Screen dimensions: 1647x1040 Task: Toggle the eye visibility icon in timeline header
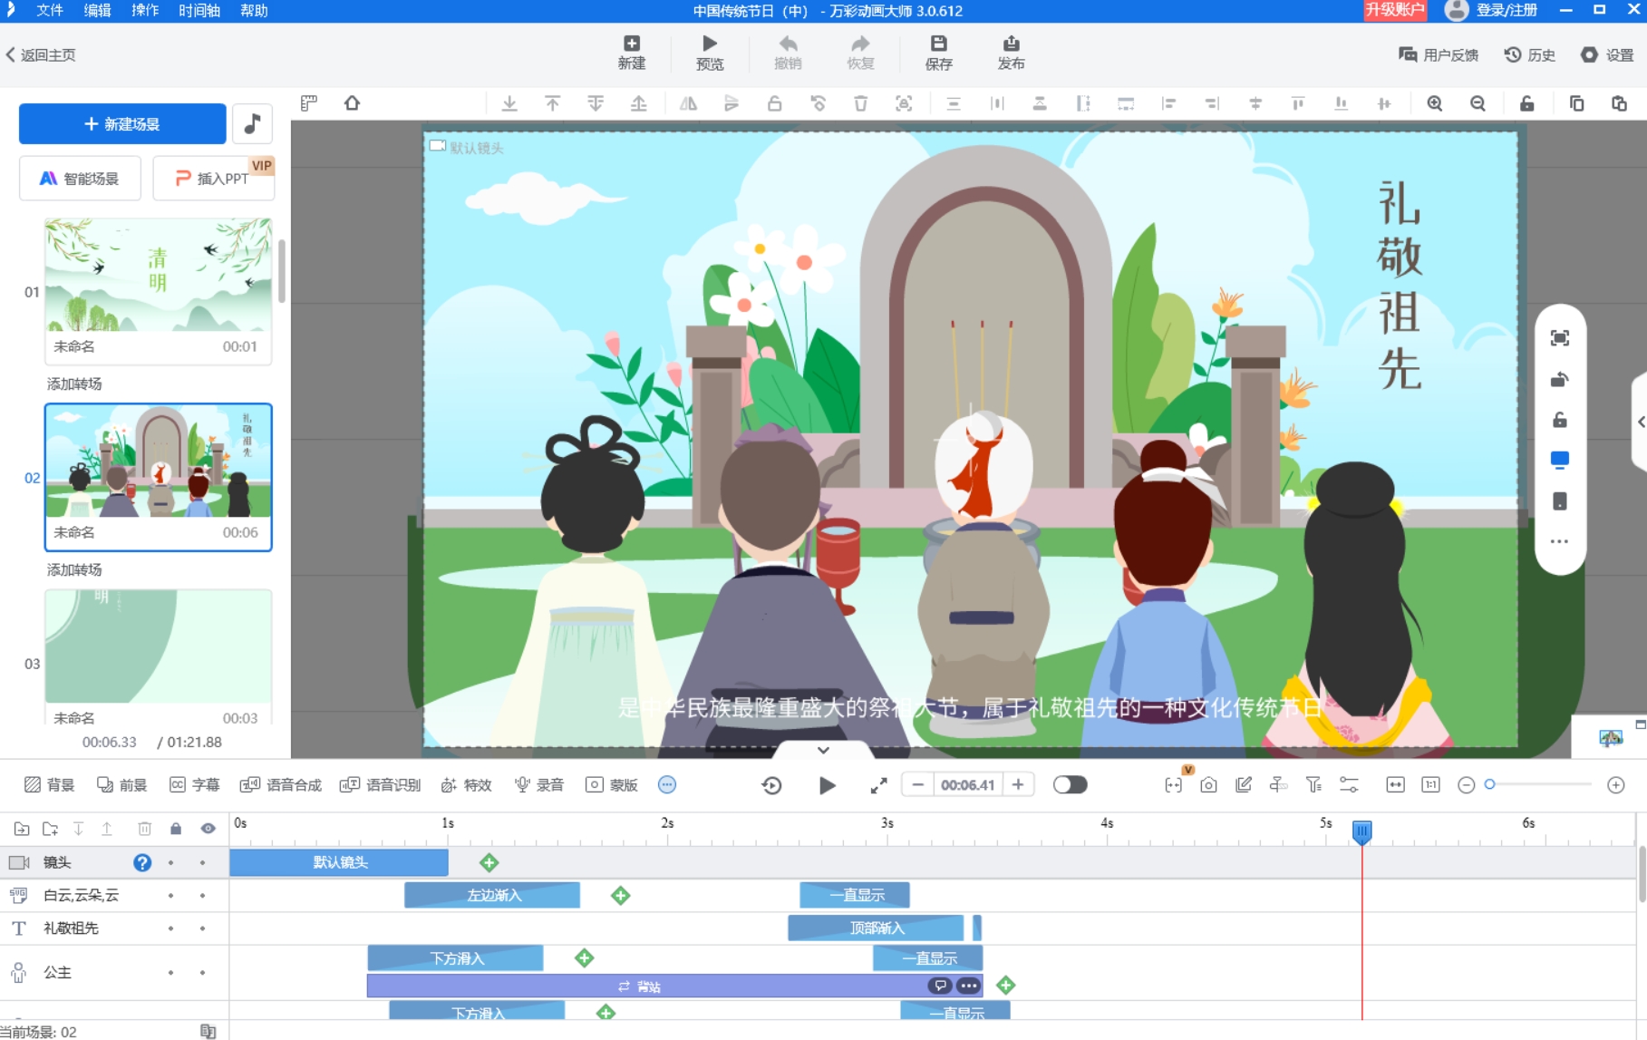(x=208, y=829)
